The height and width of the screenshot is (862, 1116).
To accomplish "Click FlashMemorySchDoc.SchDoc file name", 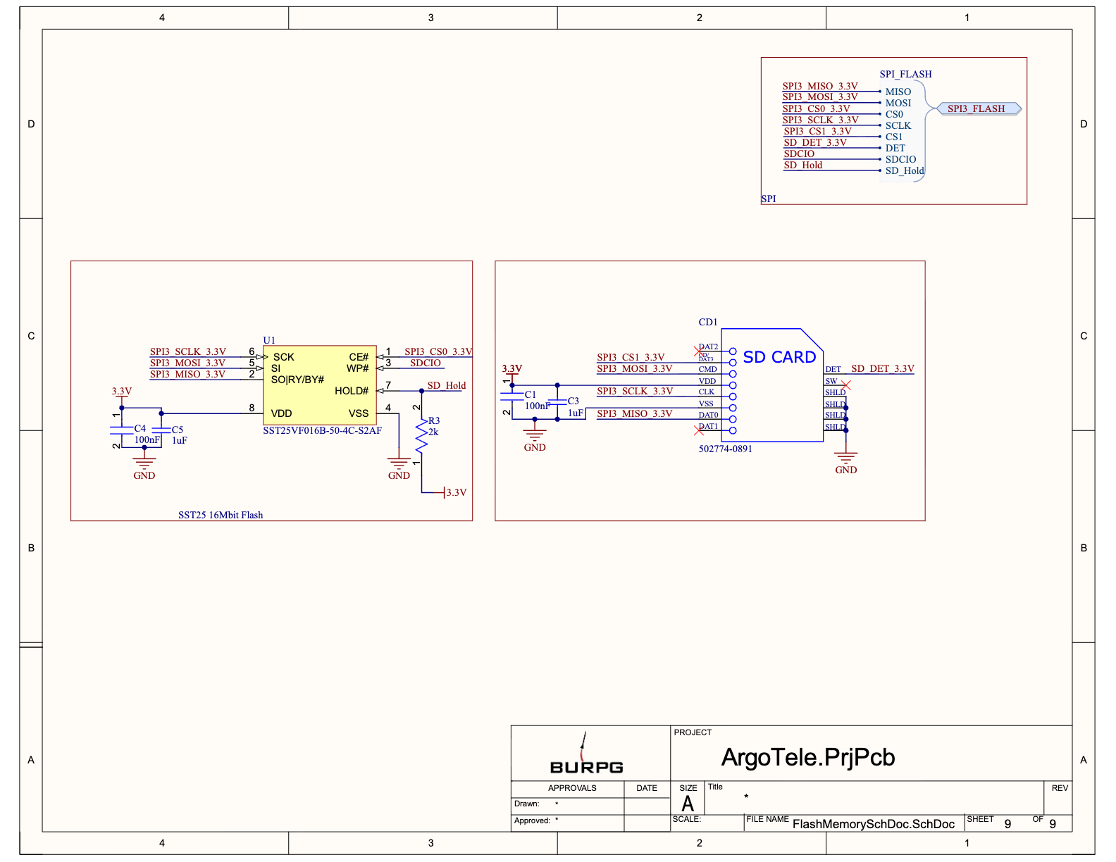I will click(874, 824).
